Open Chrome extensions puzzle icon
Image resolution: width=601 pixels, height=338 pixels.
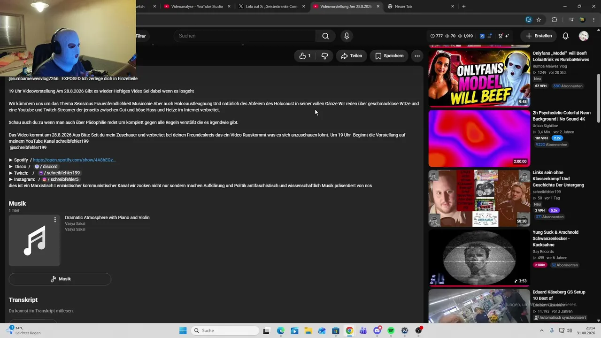click(555, 20)
